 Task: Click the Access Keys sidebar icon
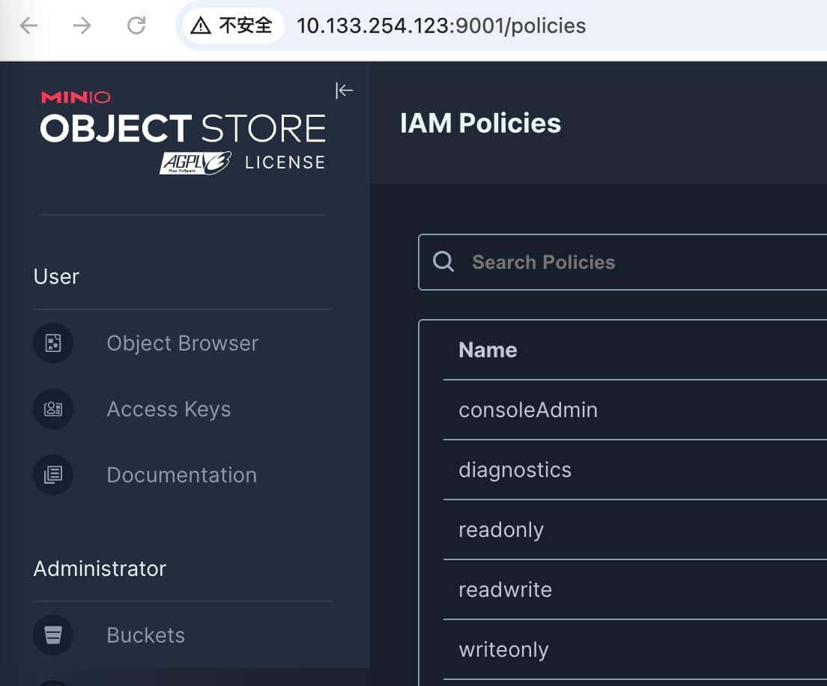tap(53, 409)
